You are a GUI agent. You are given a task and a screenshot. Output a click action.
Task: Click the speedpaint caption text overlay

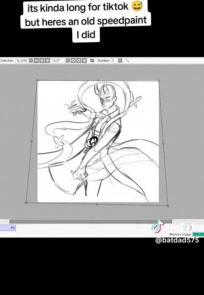click(x=86, y=21)
